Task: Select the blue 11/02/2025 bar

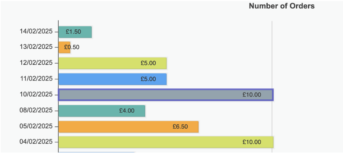Action: [112, 79]
